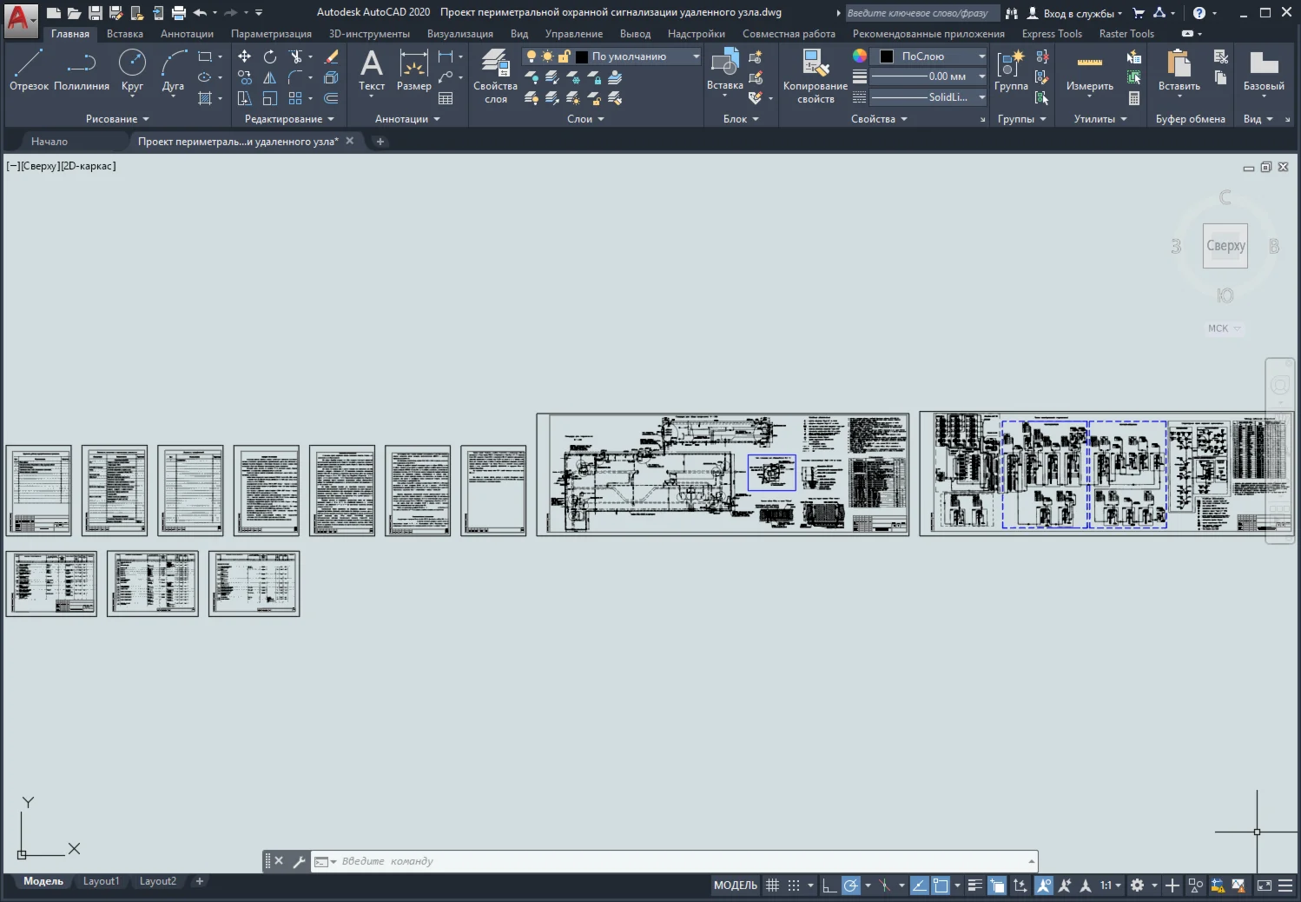This screenshot has height=902, width=1301.
Task: Click 'Вход в службы' sign-in button
Action: [1074, 13]
